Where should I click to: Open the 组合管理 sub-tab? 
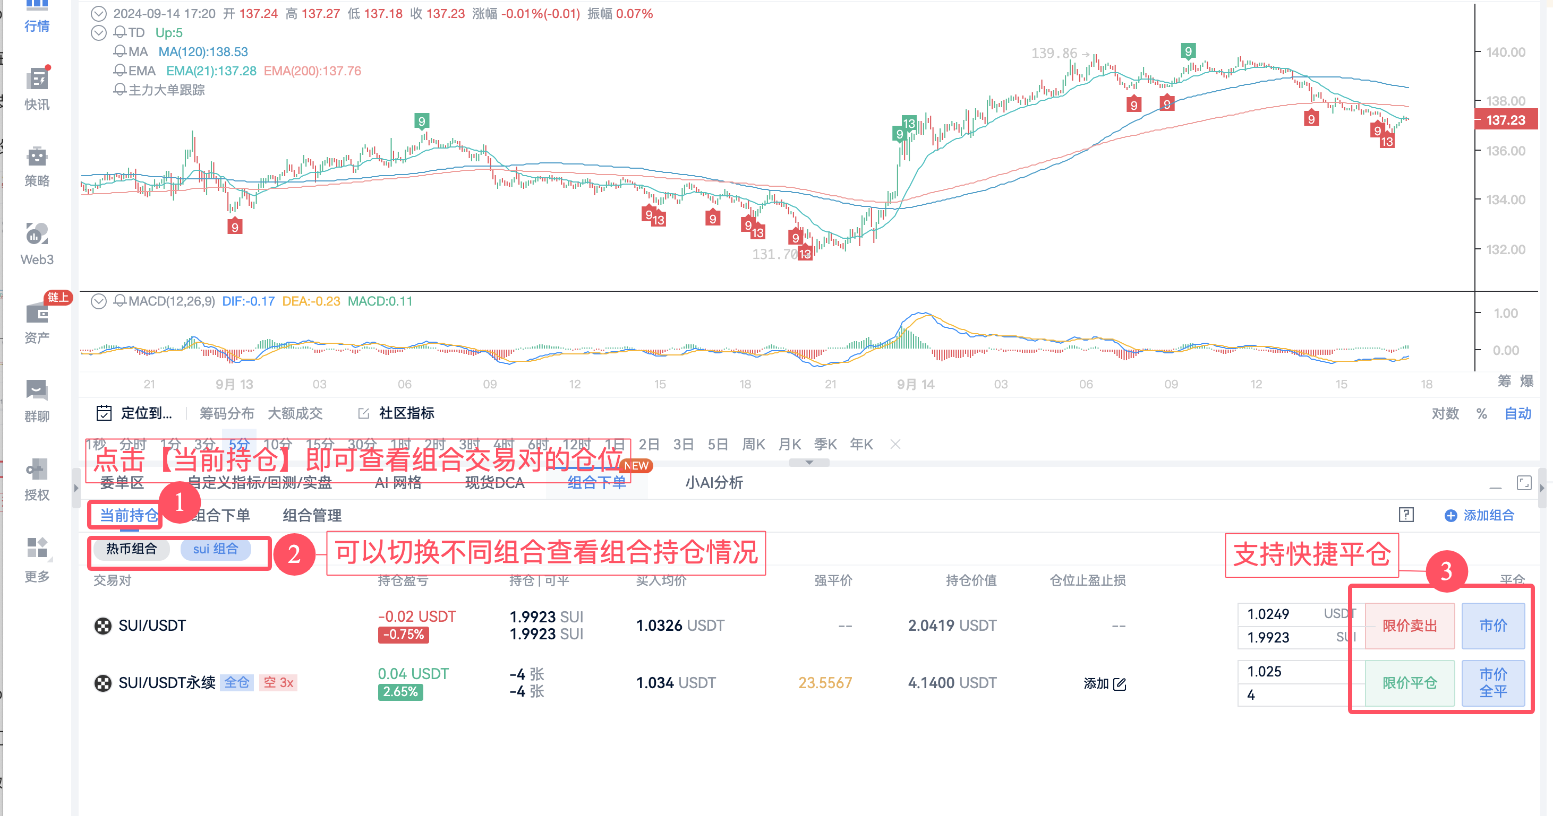[x=312, y=515]
